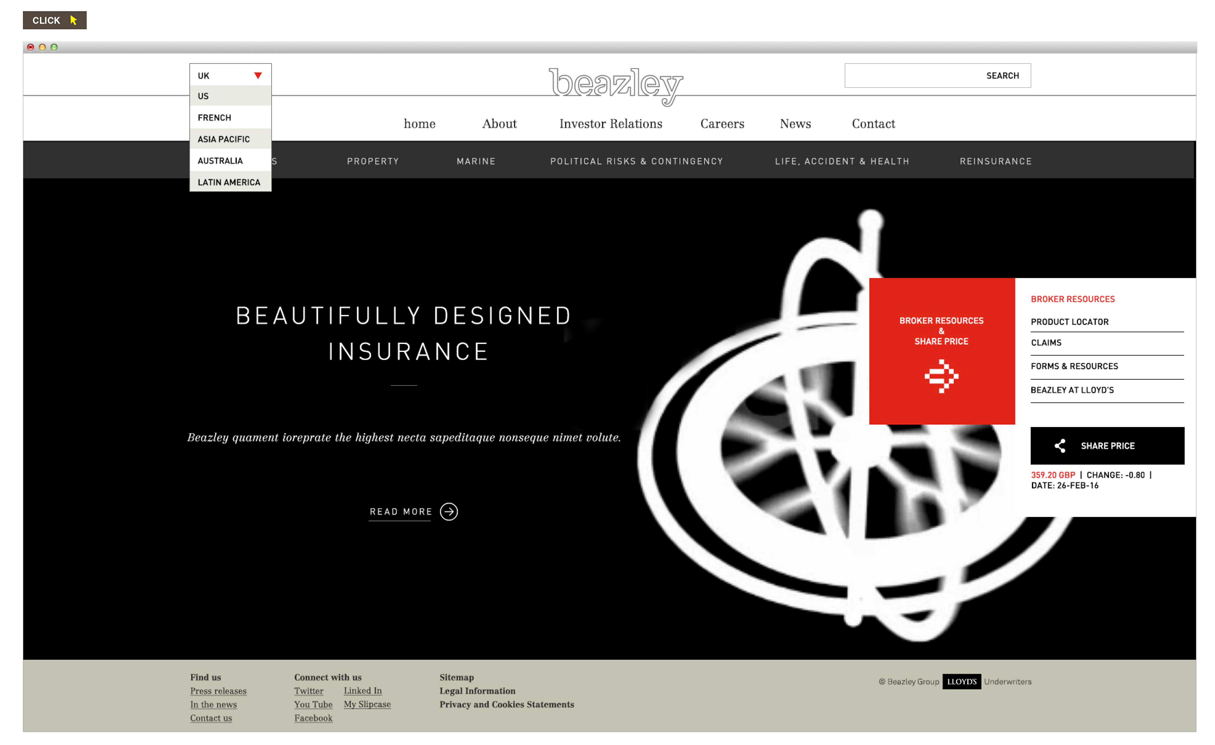Click the pixelated arrow on red panel
1215x745 pixels.
point(941,376)
